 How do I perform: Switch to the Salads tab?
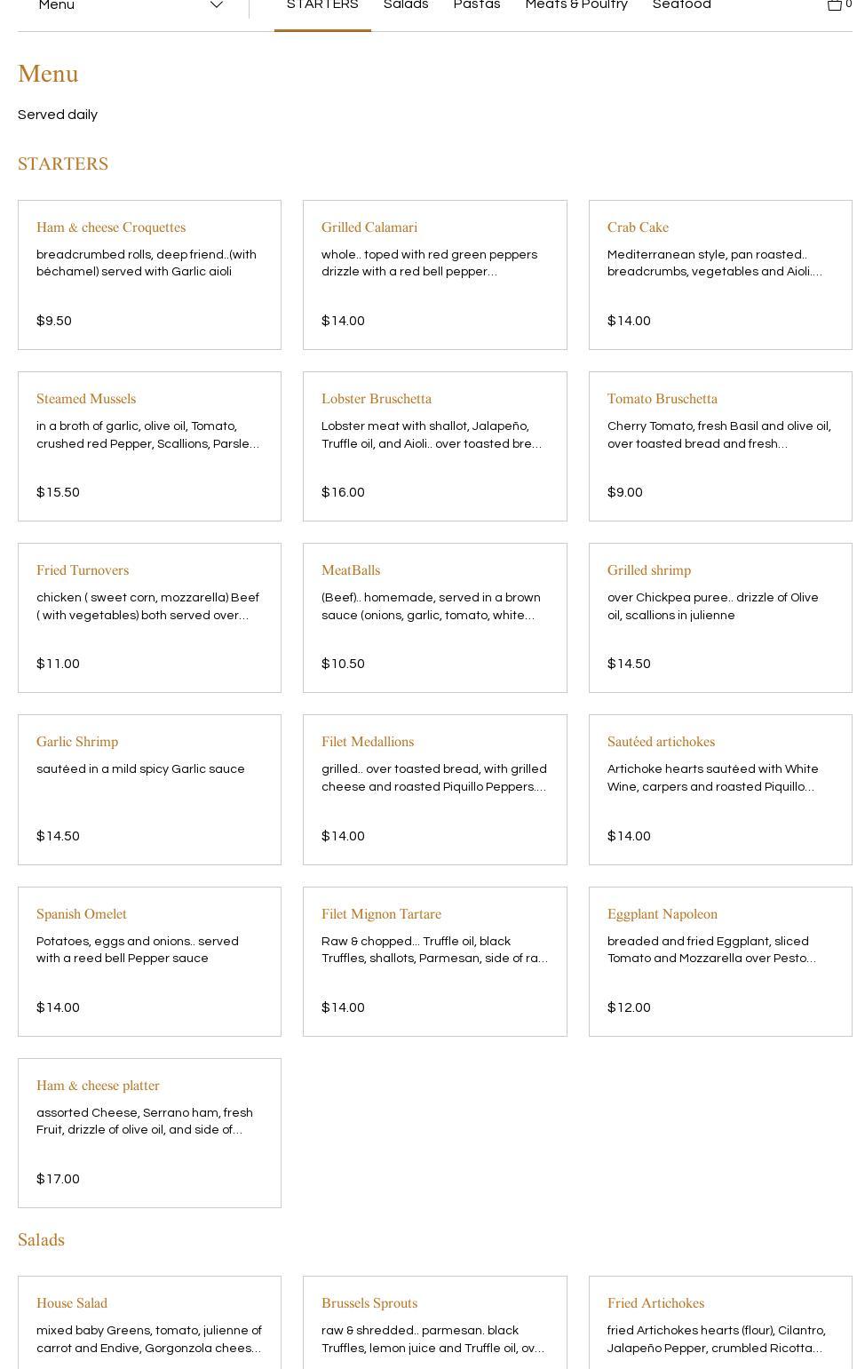(x=406, y=5)
